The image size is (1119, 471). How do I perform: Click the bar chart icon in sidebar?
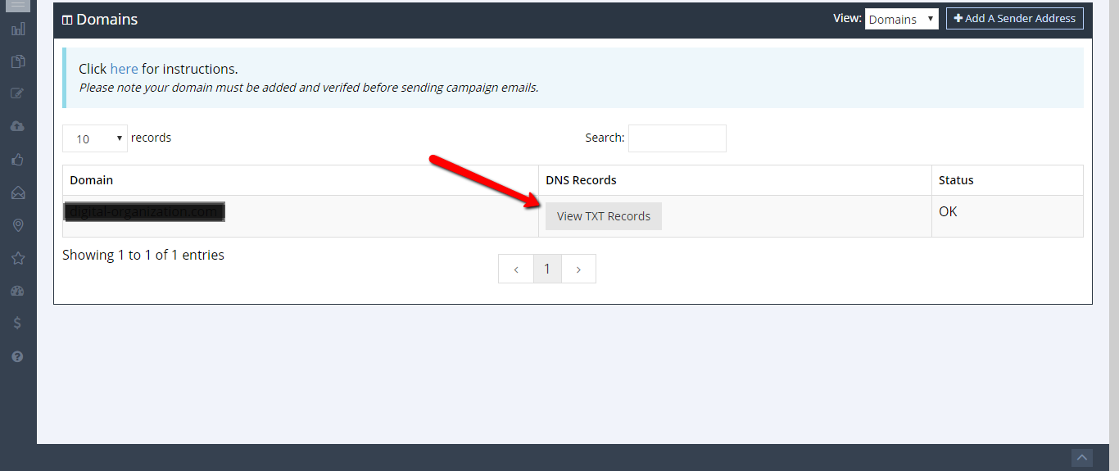18,29
